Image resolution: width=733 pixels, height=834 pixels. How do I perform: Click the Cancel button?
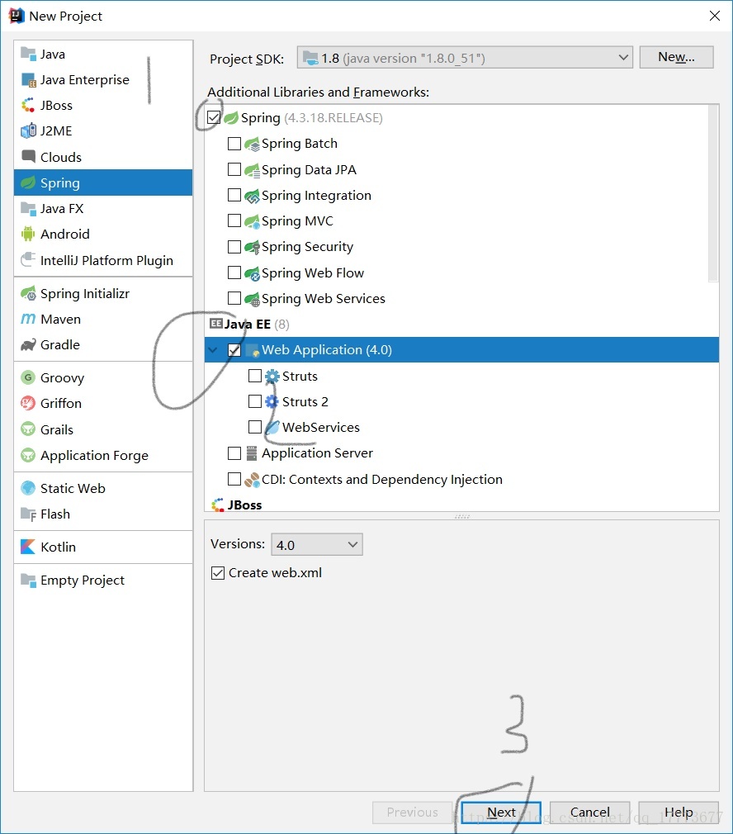pos(589,813)
